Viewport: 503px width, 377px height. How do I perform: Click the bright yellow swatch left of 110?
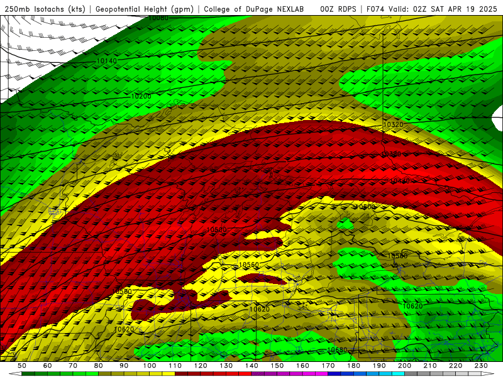pyautogui.click(x=169, y=374)
